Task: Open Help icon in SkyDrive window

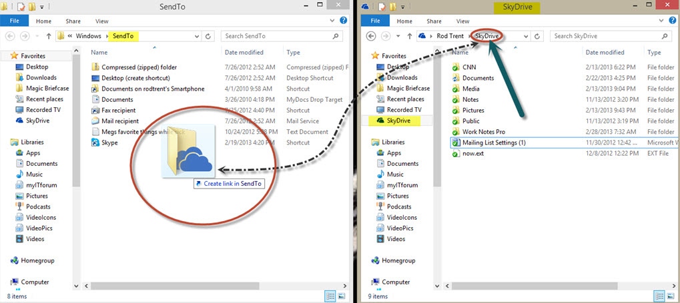Action: (x=673, y=21)
